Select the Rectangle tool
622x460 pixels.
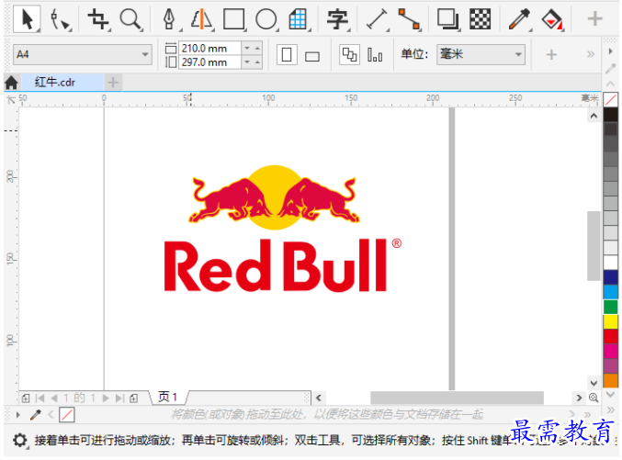(x=233, y=19)
